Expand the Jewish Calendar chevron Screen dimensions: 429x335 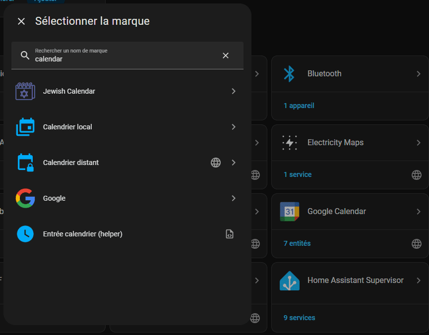point(234,91)
